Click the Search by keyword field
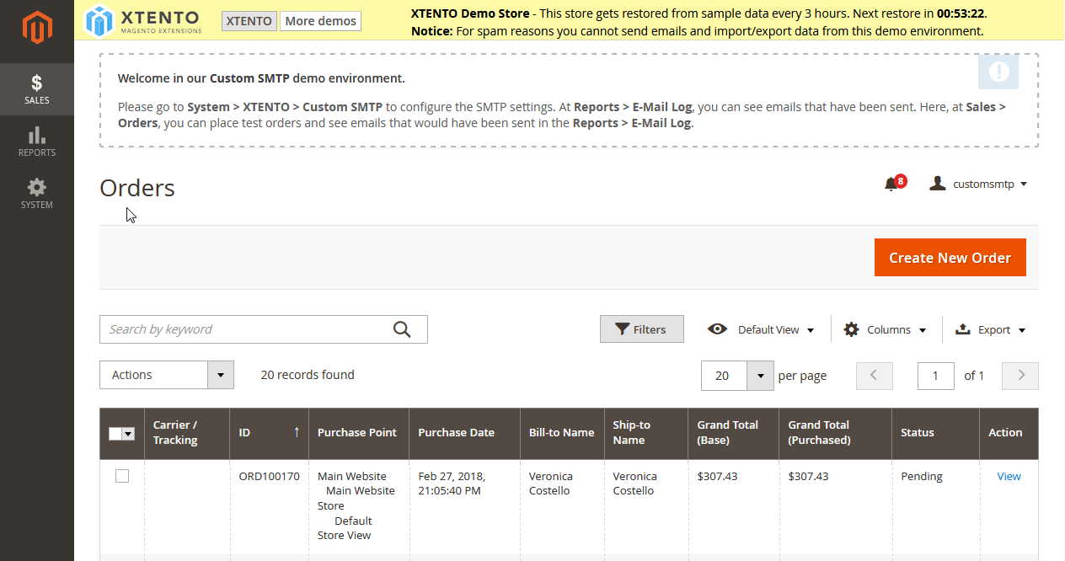 [x=244, y=329]
